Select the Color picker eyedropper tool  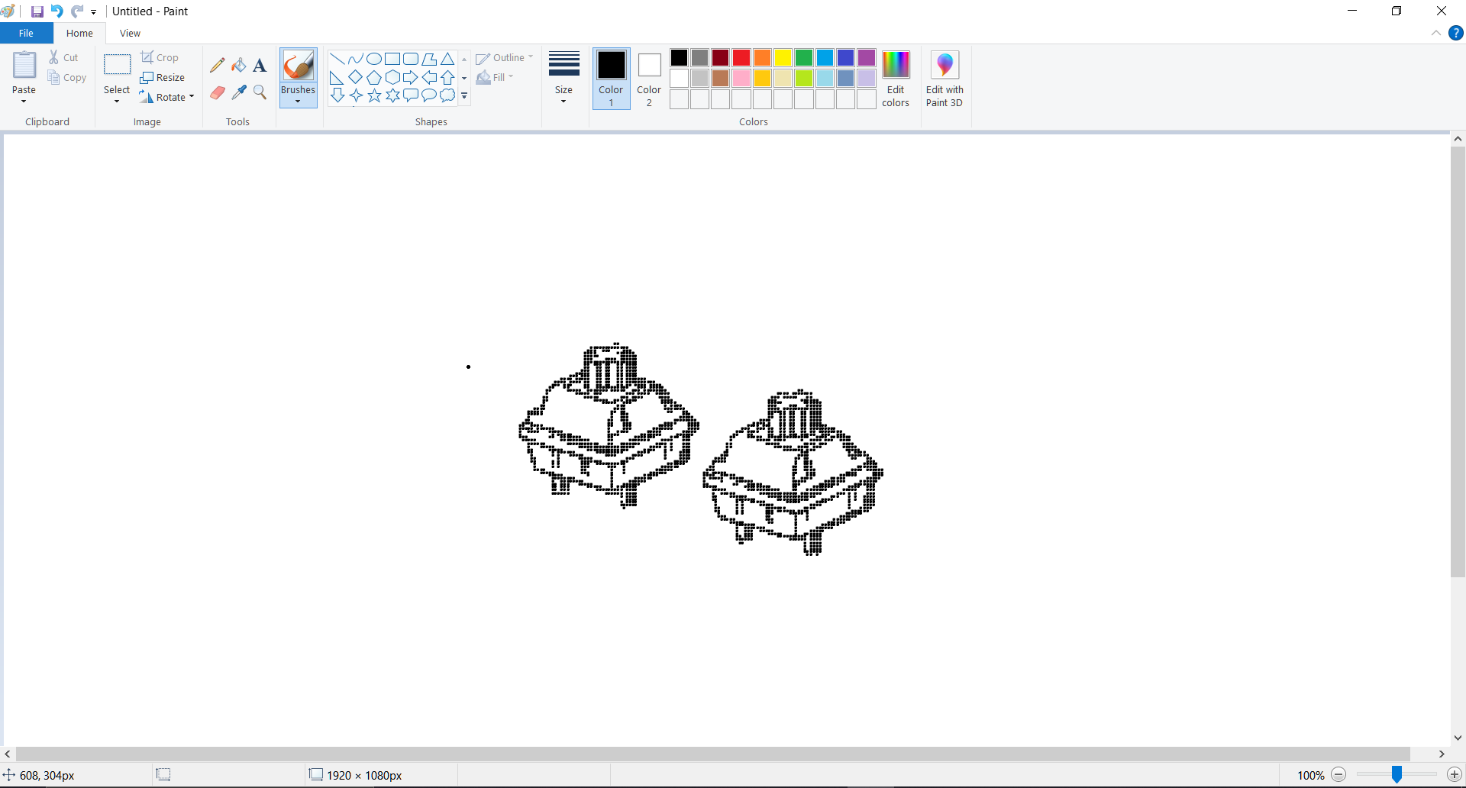click(239, 92)
